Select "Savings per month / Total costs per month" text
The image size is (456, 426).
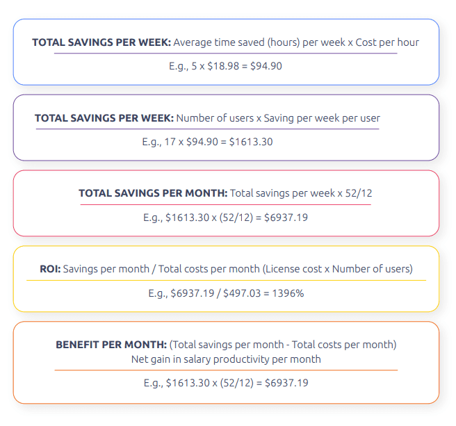tap(161, 269)
